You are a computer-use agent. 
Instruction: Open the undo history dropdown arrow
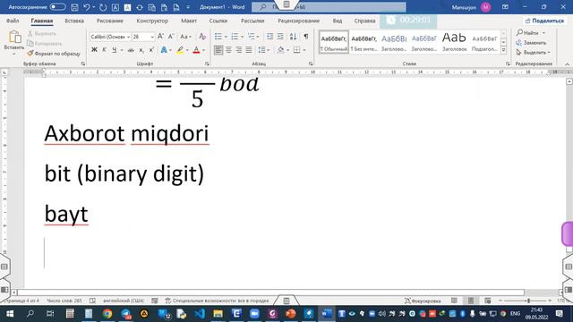coord(93,7)
